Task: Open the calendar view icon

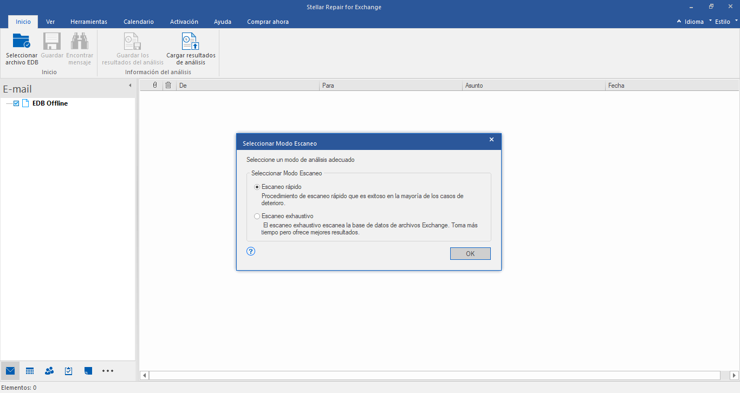Action: (x=30, y=371)
